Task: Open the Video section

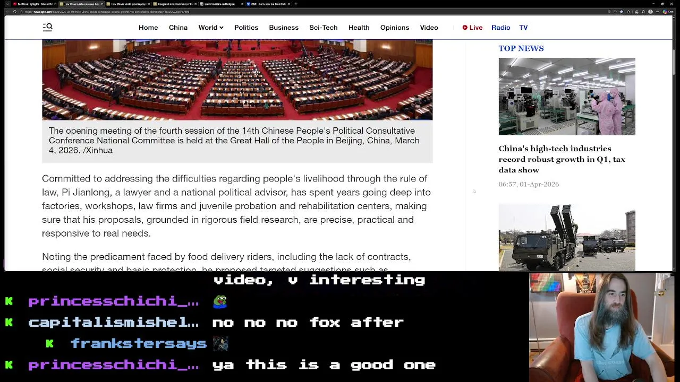Action: (429, 28)
